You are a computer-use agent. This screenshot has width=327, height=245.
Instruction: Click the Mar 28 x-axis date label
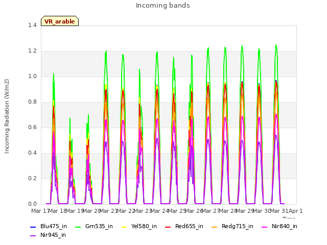point(228,211)
